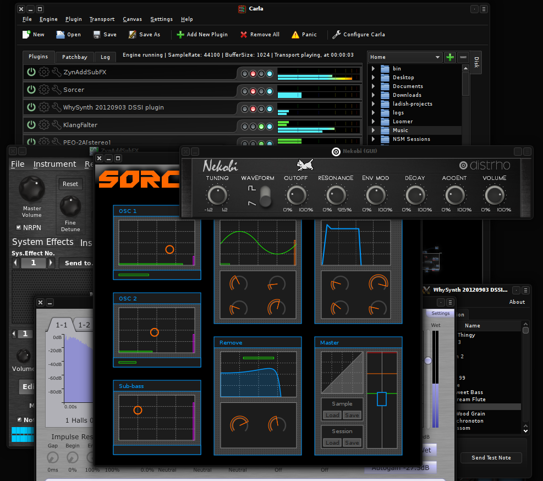The image size is (543, 481).
Task: Toggle the power button for ZynAddSubFX
Action: [31, 72]
